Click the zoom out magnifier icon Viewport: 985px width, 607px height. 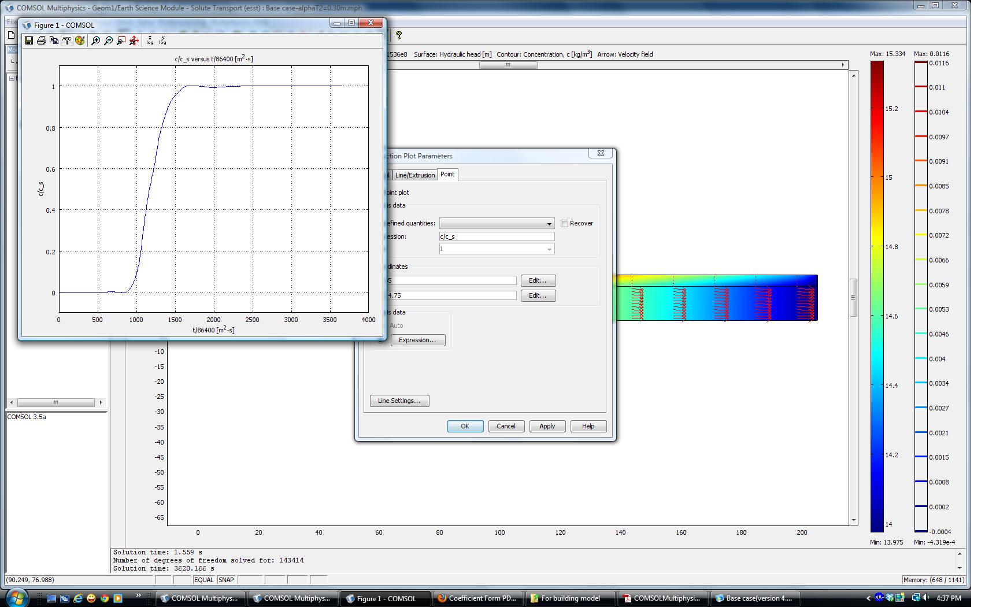click(x=109, y=40)
